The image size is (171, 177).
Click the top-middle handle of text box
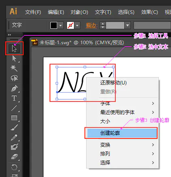[85, 67]
